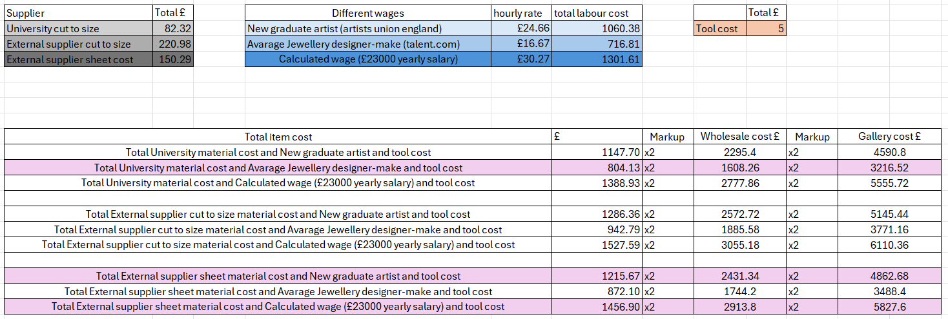Click the orange 'Tool cost' cell

[720, 28]
